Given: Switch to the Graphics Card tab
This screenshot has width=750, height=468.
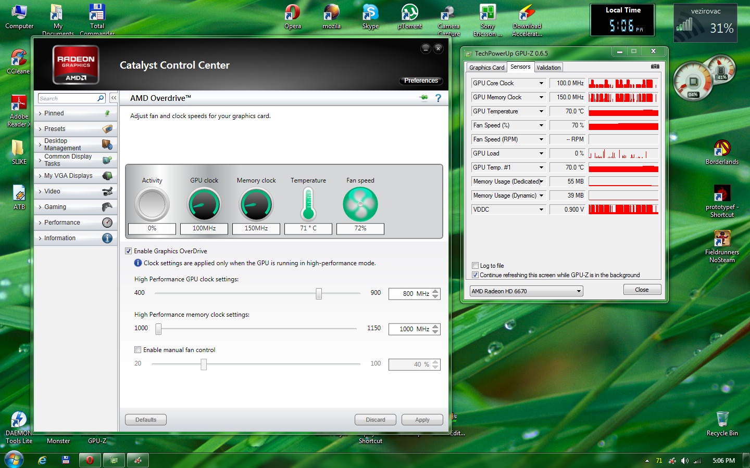Looking at the screenshot, I should coord(486,68).
